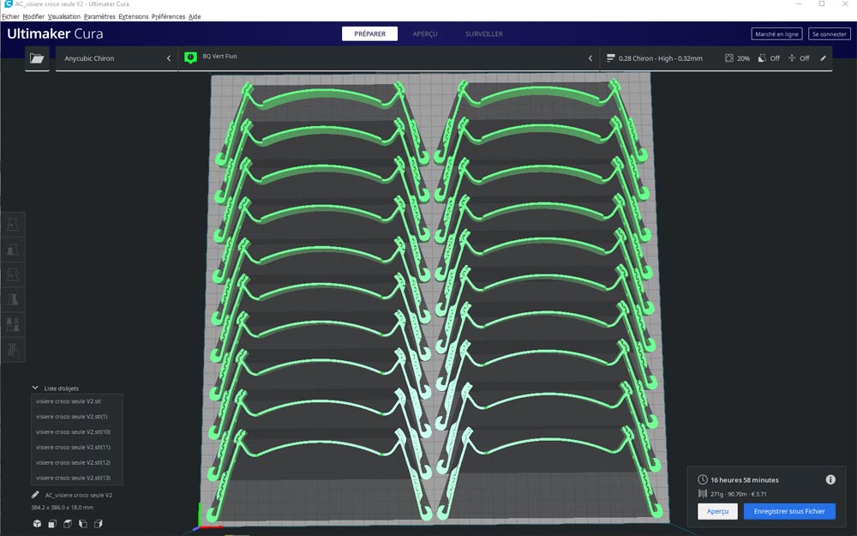Click the BQ Vert Fluo extruder icon
The width and height of the screenshot is (857, 536).
pos(190,57)
